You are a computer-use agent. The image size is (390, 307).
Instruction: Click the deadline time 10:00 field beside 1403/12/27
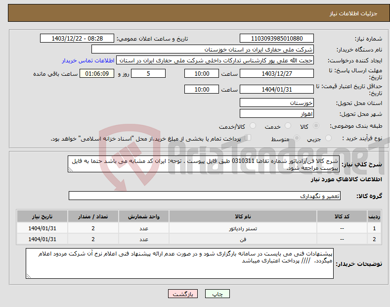(202, 73)
